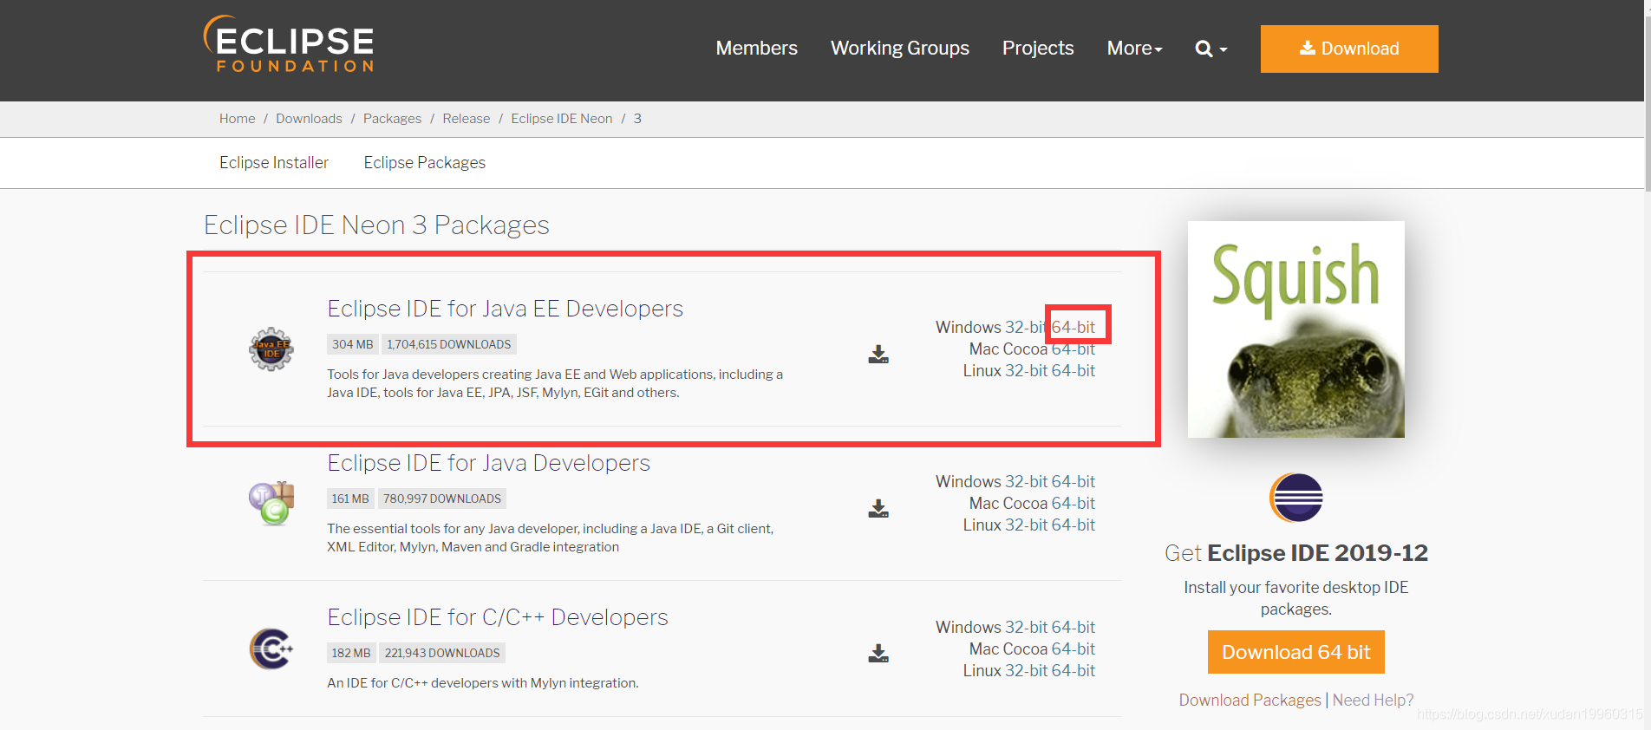The width and height of the screenshot is (1651, 730).
Task: Open Eclipse IDE for C/C++ Developers title
Action: (x=498, y=617)
